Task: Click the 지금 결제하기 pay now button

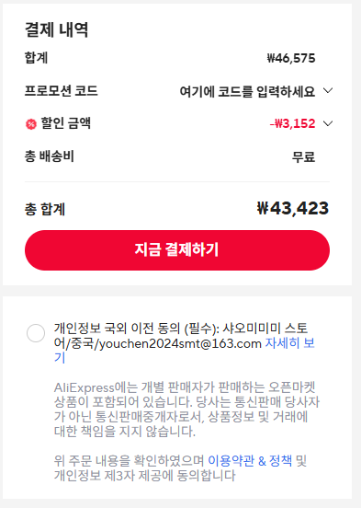Action: [177, 250]
